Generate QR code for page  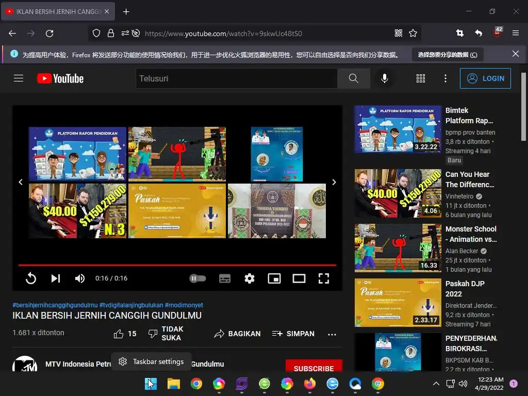pos(399,33)
